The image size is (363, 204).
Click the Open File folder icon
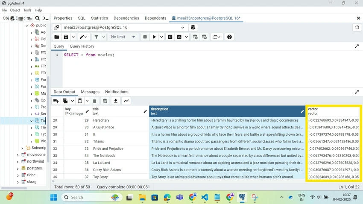[57, 37]
